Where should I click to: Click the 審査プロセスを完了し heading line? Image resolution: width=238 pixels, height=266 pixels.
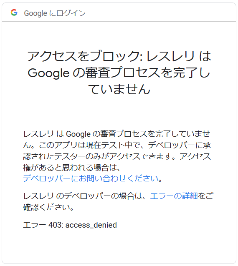coord(147,73)
